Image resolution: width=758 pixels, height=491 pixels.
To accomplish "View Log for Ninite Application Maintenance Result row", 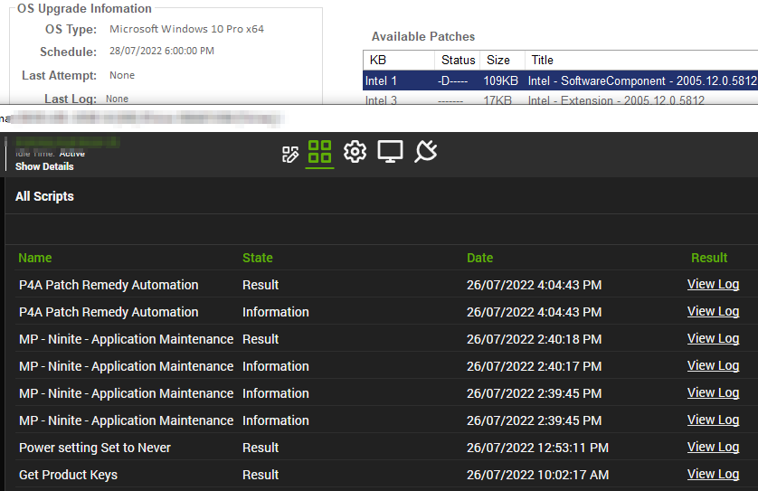I will pyautogui.click(x=713, y=338).
